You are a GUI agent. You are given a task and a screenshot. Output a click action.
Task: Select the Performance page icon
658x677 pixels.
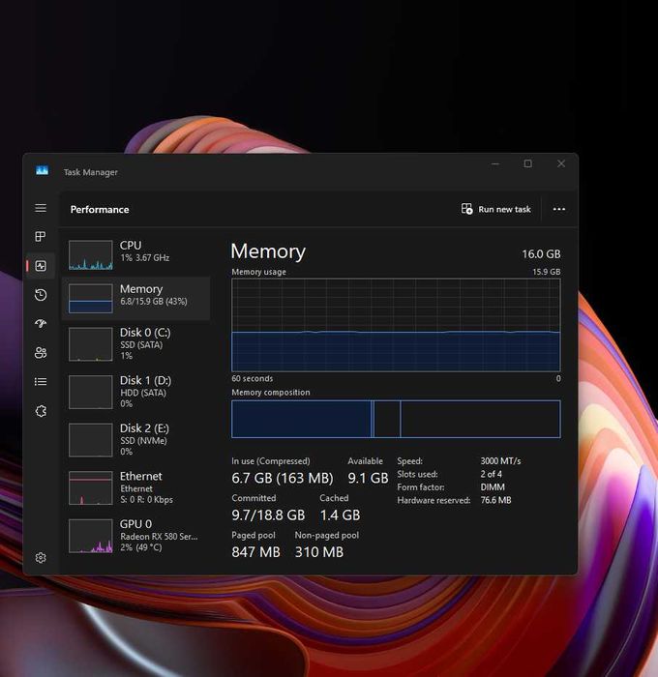pos(41,266)
